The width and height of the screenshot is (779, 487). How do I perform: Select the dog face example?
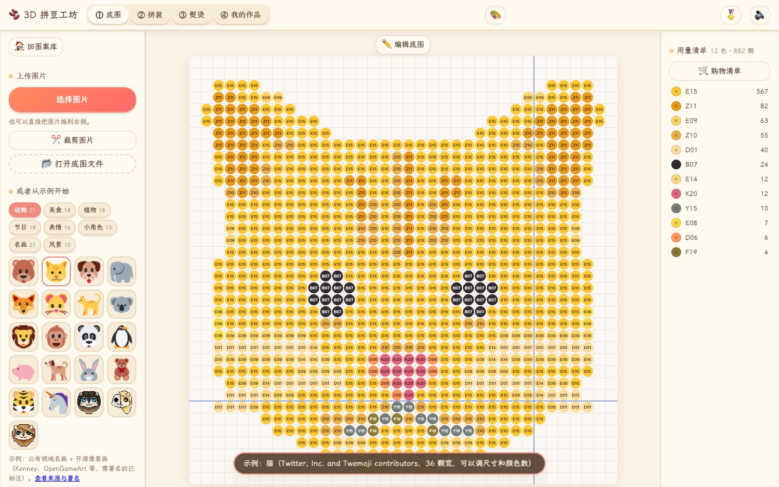[x=89, y=271]
